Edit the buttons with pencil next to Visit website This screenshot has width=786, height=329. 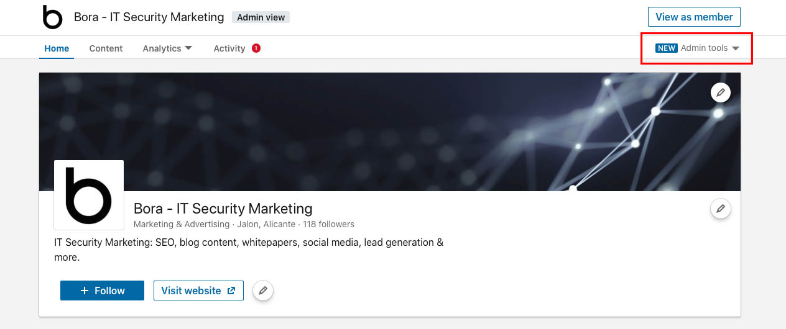[263, 291]
